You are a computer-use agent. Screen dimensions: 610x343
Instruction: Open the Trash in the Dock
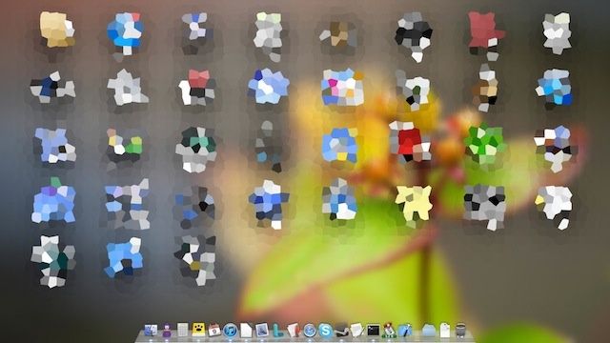click(460, 331)
